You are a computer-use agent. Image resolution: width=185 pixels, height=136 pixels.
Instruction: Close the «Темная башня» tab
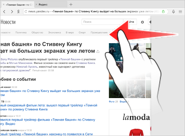(3, 5)
